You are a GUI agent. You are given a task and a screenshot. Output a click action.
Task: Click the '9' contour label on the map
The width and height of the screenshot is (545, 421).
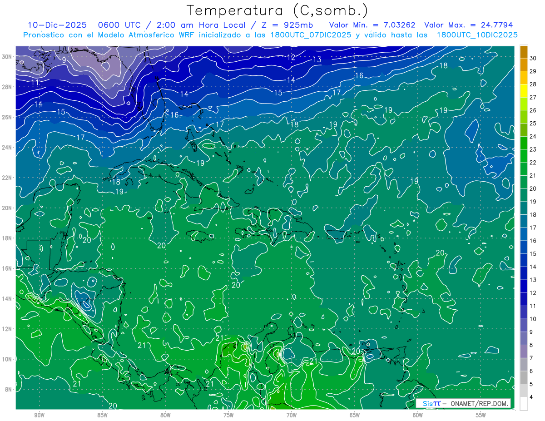click(x=64, y=60)
